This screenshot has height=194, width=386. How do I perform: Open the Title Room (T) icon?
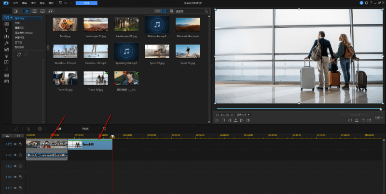(7, 30)
